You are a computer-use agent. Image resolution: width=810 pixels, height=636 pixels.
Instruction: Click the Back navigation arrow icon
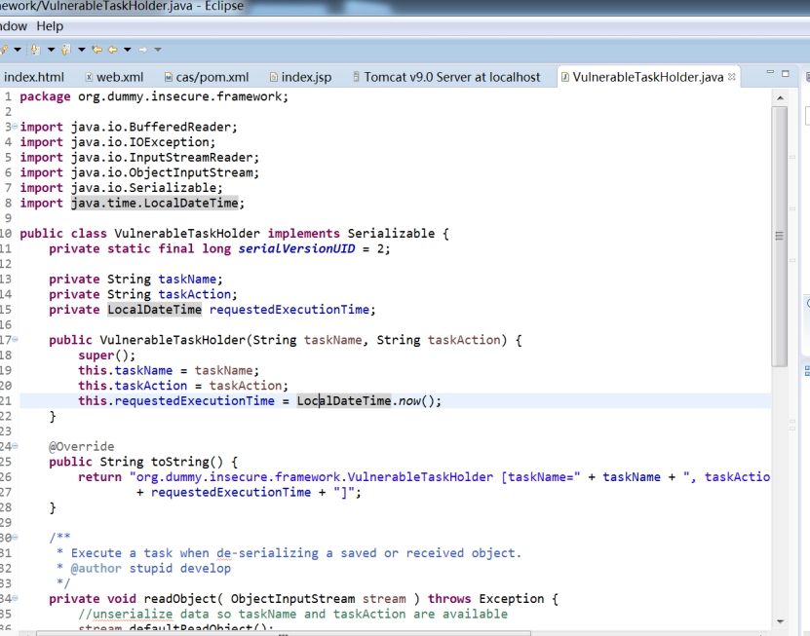click(113, 50)
